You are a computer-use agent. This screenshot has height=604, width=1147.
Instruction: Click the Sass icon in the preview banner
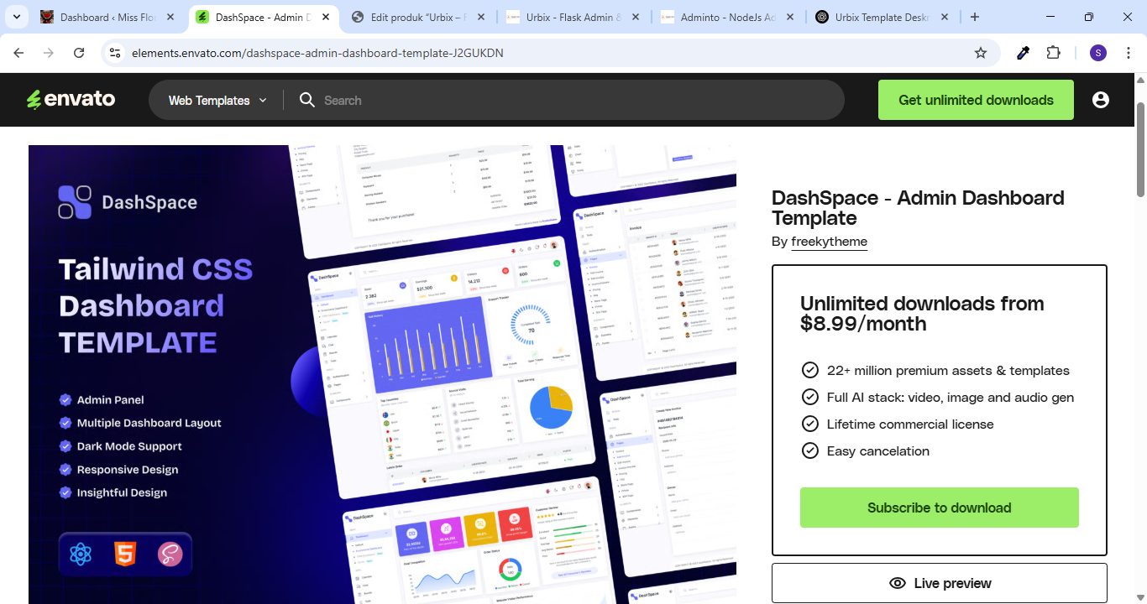(170, 554)
